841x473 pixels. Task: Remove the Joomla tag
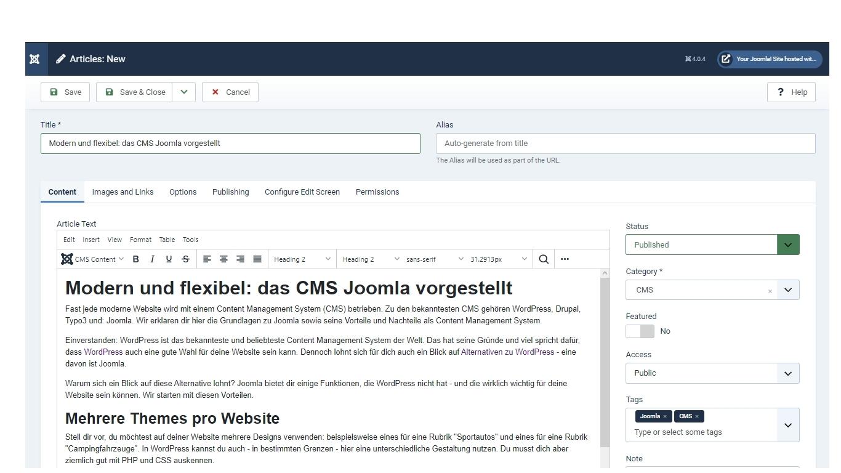tap(665, 416)
